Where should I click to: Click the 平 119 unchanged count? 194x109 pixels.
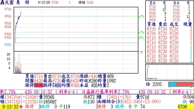64,107
